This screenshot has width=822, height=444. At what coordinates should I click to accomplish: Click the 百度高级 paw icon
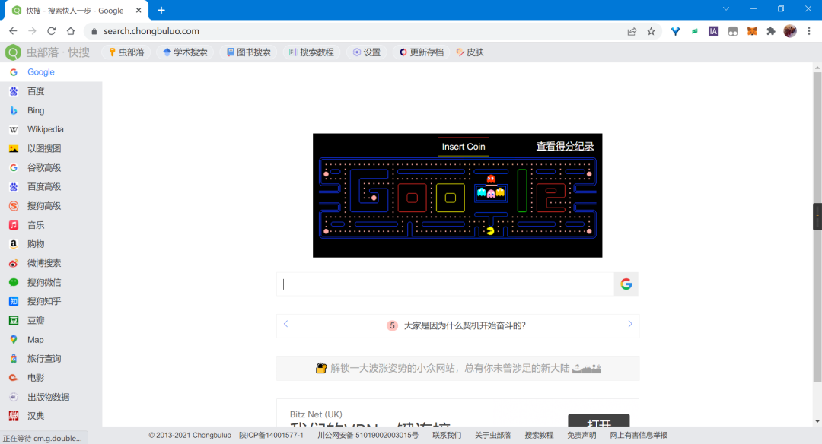[x=14, y=187]
